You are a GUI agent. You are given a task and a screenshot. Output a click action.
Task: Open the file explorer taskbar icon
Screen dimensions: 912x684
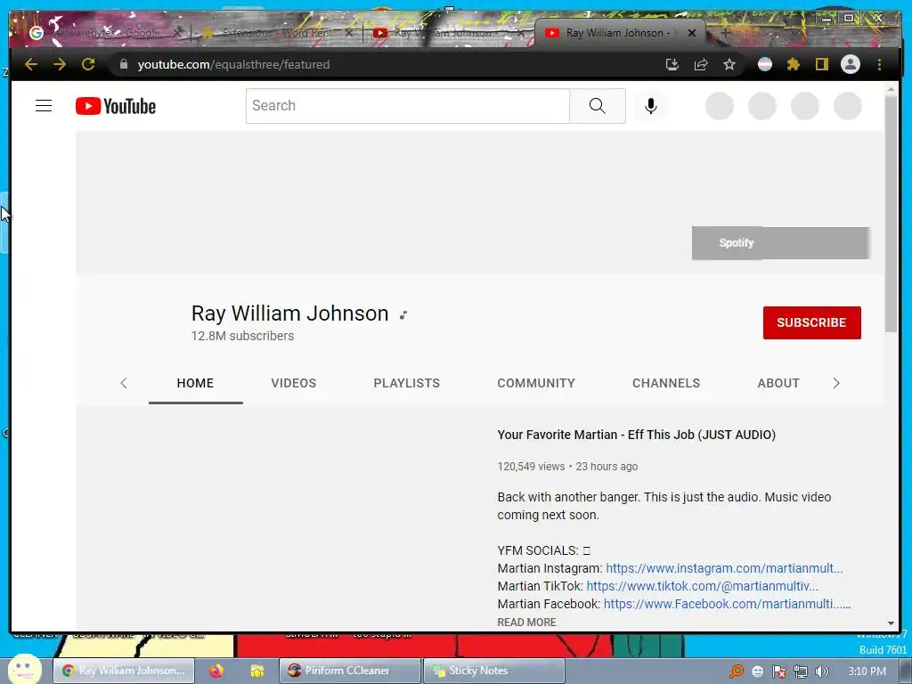(x=256, y=671)
